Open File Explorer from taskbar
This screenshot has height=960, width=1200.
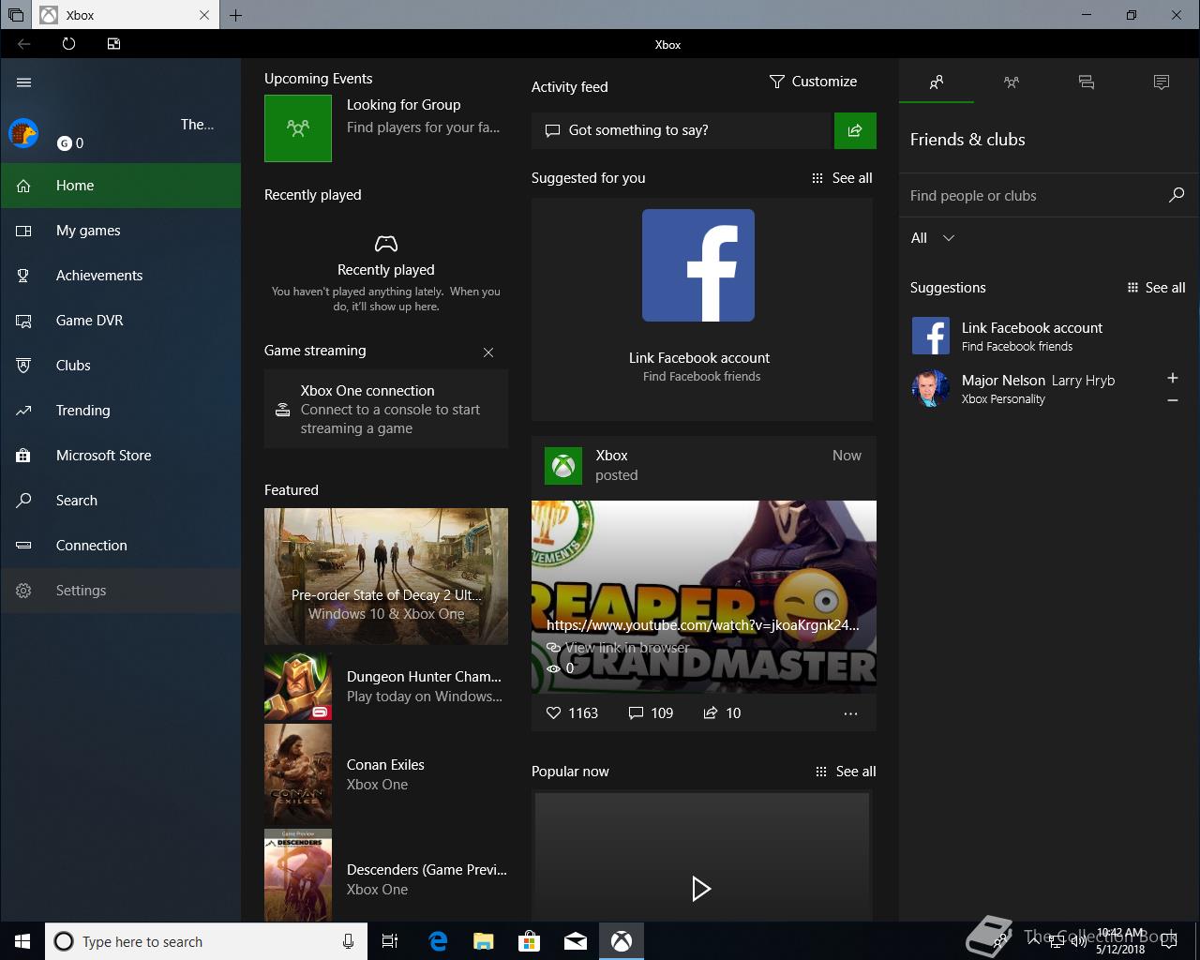pos(484,941)
